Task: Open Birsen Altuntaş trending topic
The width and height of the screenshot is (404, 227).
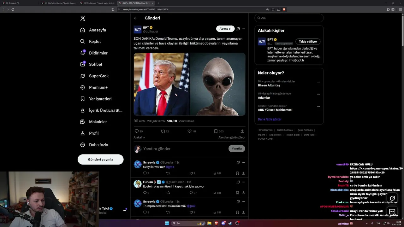Action: click(269, 85)
